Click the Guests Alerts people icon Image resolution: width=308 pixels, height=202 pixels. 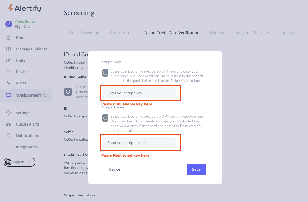click(x=8, y=124)
